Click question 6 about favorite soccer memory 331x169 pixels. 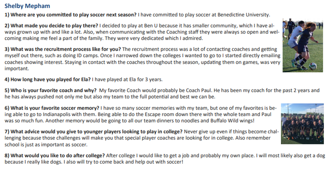tap(52, 108)
